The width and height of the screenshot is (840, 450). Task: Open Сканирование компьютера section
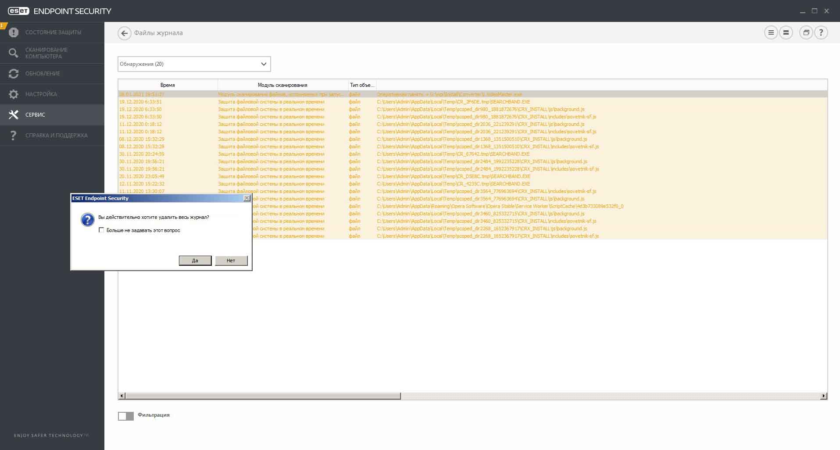coord(52,53)
